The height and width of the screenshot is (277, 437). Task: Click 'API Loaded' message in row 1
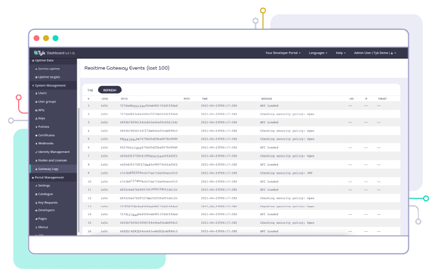tap(269, 105)
